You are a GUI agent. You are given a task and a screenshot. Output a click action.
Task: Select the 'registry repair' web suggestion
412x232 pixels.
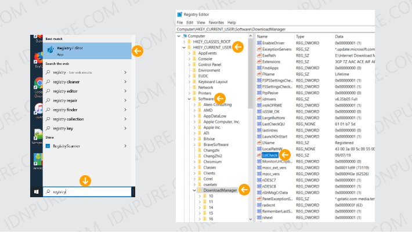click(65, 100)
